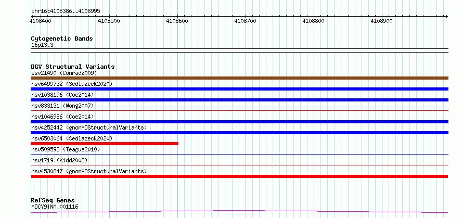Open variant esv21490 (Conrad2009) label
This screenshot has width=463, height=218.
(x=64, y=73)
